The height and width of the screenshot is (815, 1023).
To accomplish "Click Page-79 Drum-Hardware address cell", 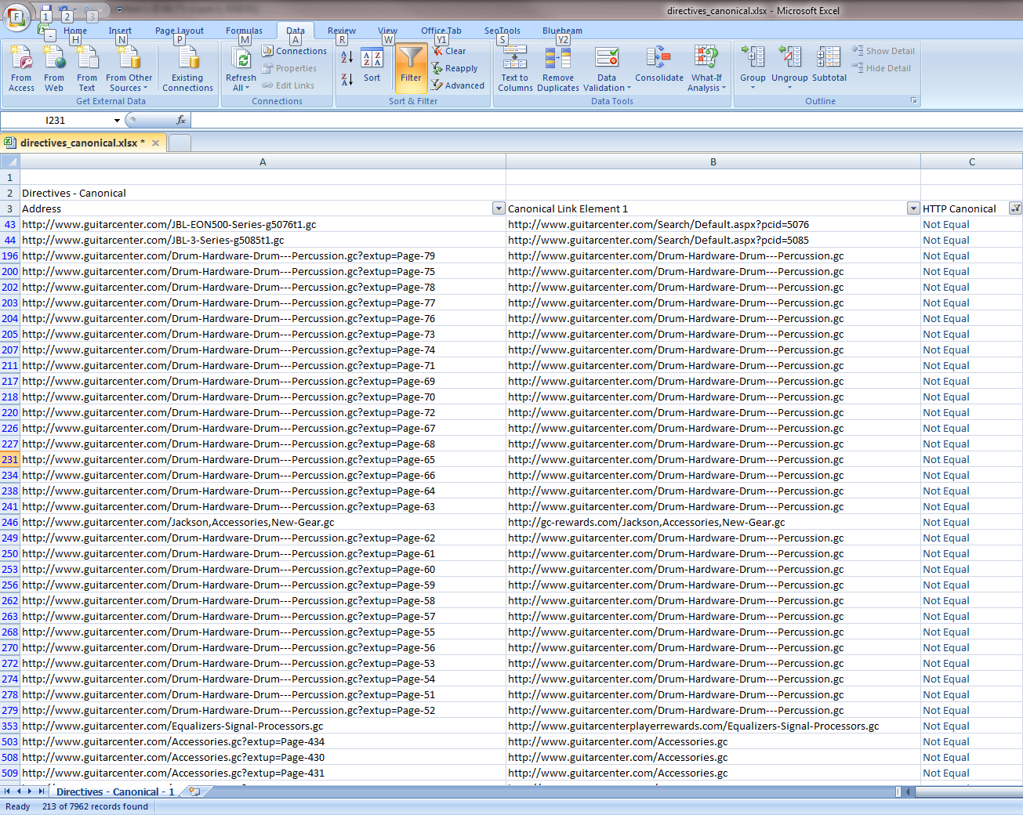I will tap(263, 255).
